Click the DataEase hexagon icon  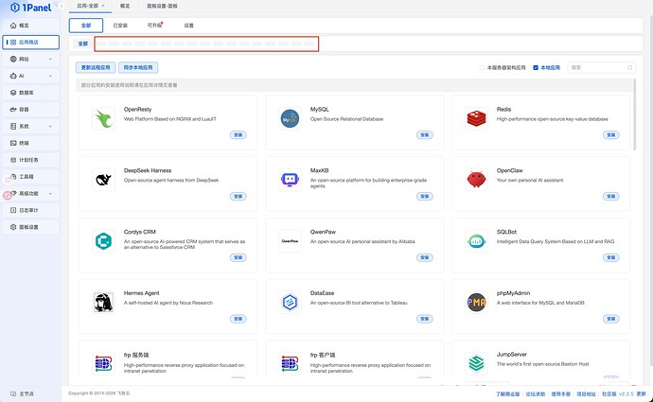click(x=290, y=302)
